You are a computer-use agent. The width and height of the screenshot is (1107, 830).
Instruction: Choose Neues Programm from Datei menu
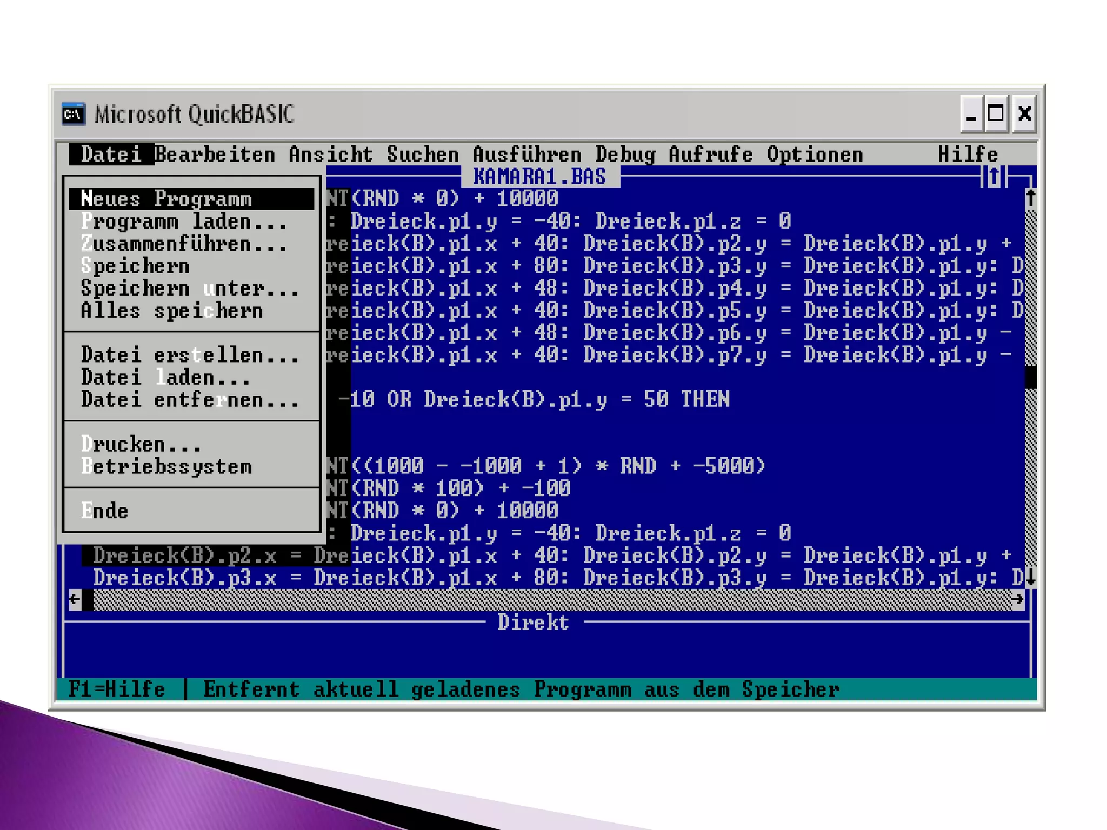coord(166,199)
